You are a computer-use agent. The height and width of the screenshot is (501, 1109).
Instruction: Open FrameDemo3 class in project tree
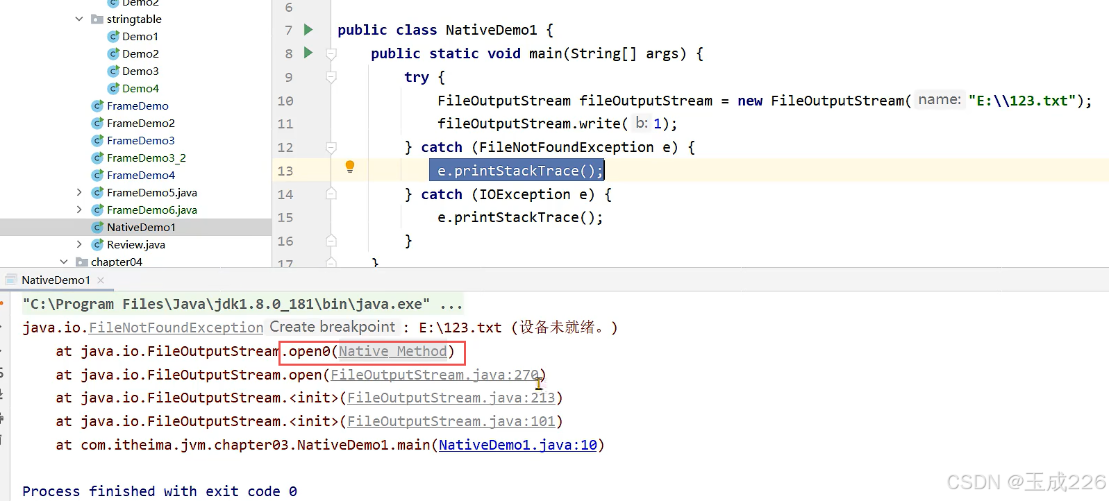pos(141,140)
